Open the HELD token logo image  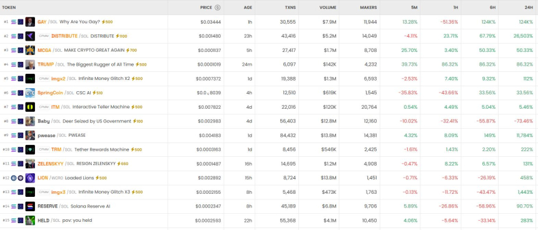click(30, 221)
